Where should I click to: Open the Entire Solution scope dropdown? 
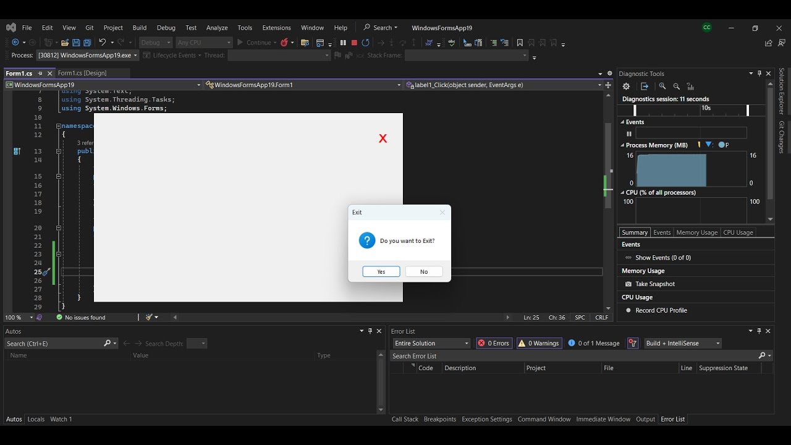(x=431, y=343)
